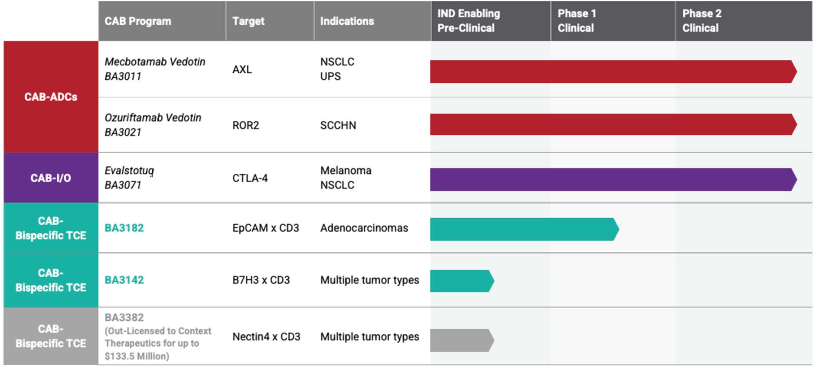Click the Phase 2 Clinical header
Image resolution: width=815 pixels, height=369 pixels.
coord(702,21)
